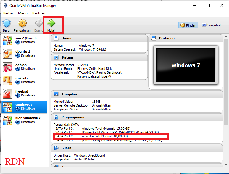This screenshot has height=174, width=229.
Task: Select the Klon windows 7 VM icon
Action: 8,120
